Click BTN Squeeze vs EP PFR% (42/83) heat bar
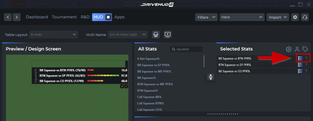The width and height of the screenshot is (313, 121). click(103, 76)
